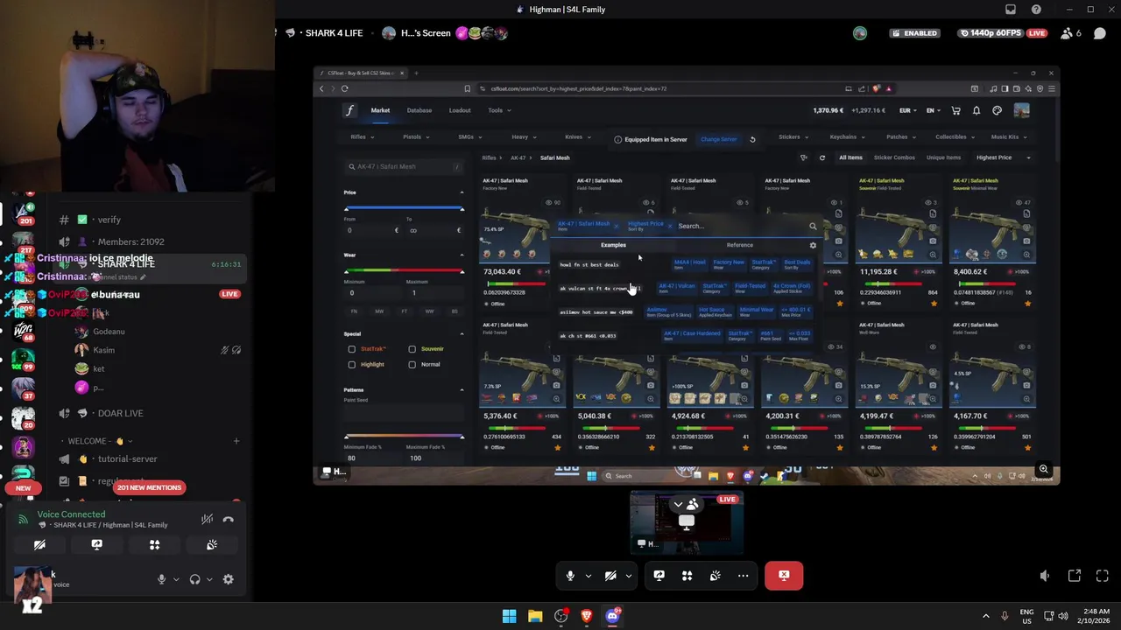Tick the Highlight checkbox
Screen dimensions: 1121x630
352,364
